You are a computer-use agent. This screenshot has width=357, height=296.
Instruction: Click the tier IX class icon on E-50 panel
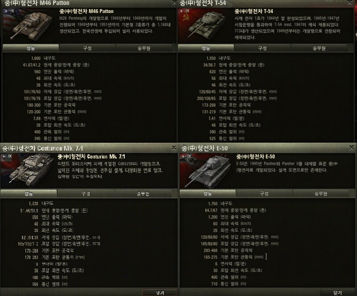coord(186,156)
